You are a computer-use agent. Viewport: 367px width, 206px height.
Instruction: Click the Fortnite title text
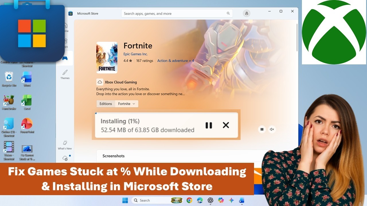point(138,46)
